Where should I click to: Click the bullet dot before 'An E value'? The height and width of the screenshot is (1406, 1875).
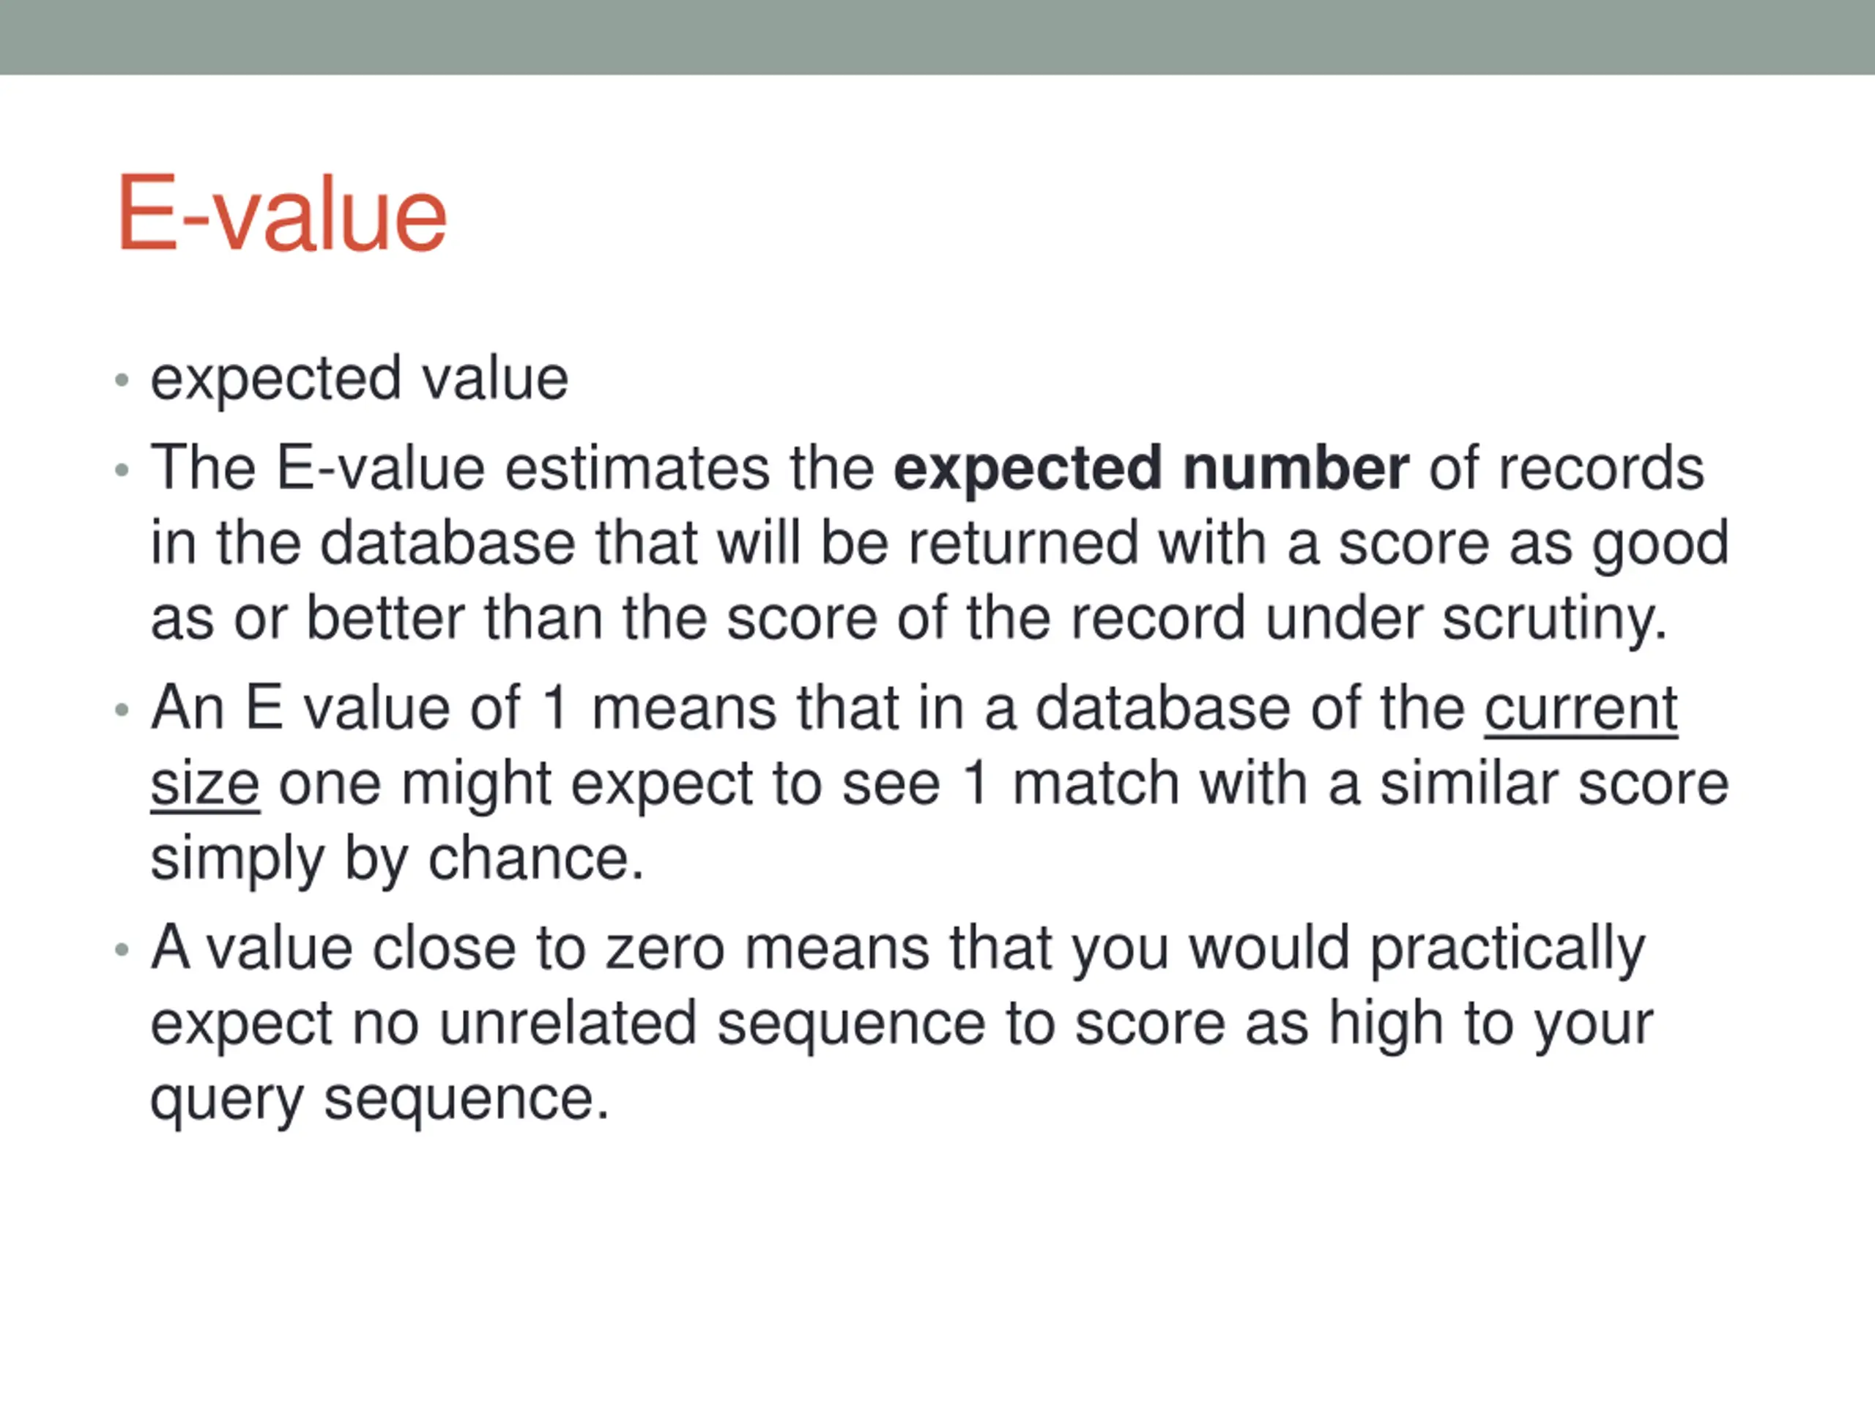[x=121, y=710]
